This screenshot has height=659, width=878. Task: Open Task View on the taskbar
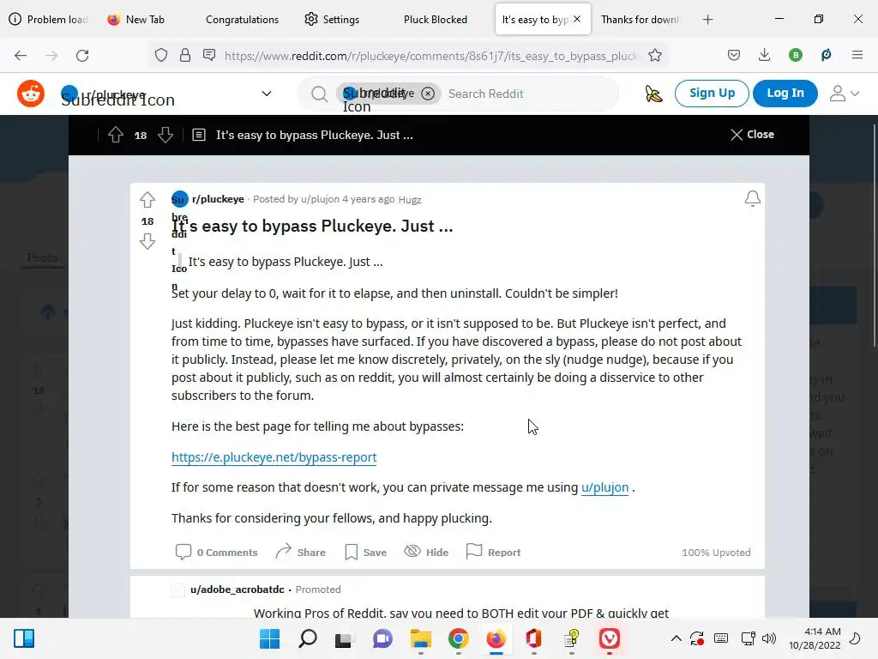(x=344, y=638)
